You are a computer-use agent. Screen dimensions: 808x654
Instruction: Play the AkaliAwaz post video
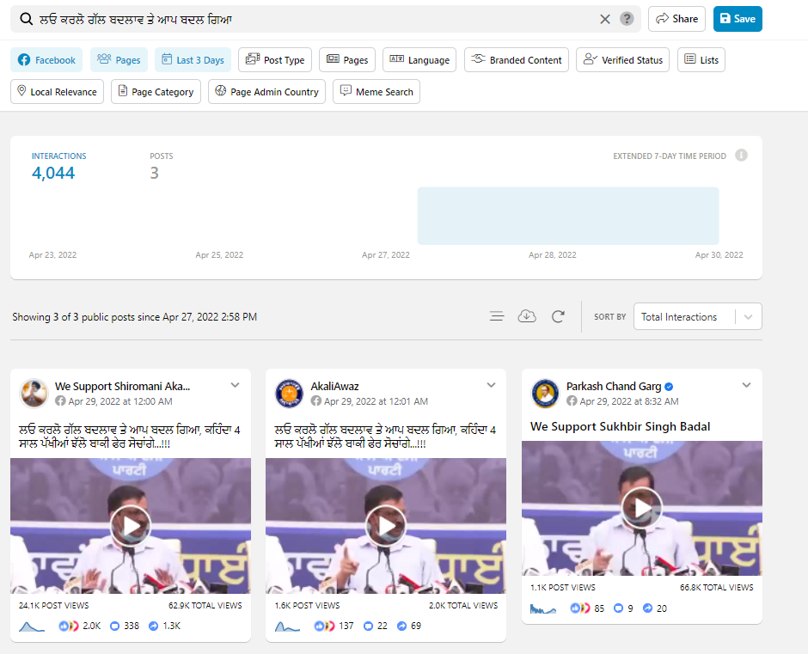[x=386, y=526]
